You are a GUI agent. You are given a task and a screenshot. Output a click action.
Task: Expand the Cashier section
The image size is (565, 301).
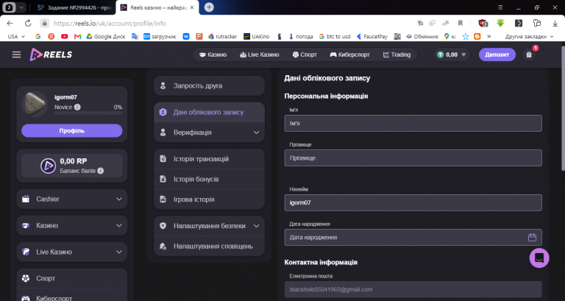tap(71, 199)
